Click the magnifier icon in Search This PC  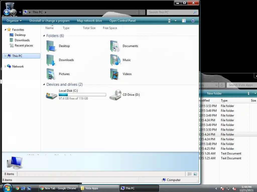pyautogui.click(x=195, y=12)
